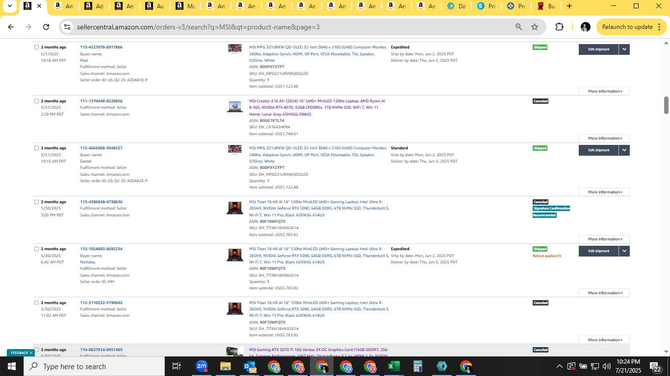Expand dropdown beside Edit shipment for Daniel's order
This screenshot has width=670, height=376.
pyautogui.click(x=624, y=150)
